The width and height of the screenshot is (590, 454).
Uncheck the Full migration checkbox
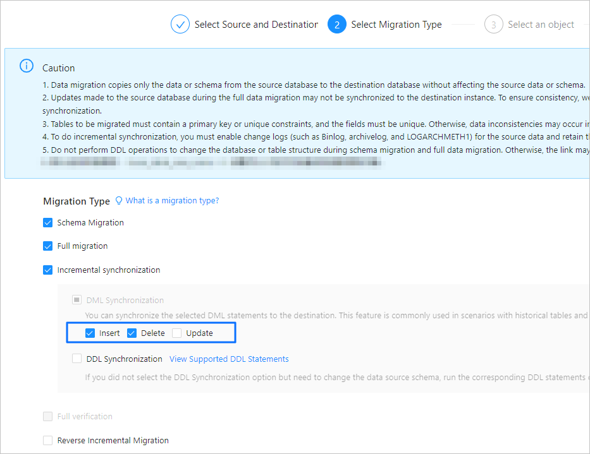[x=47, y=246]
